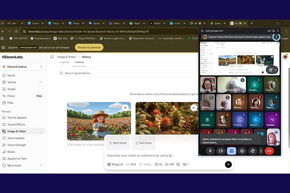Switch to the Explore tab
This screenshot has width=290, height=193.
click(65, 62)
